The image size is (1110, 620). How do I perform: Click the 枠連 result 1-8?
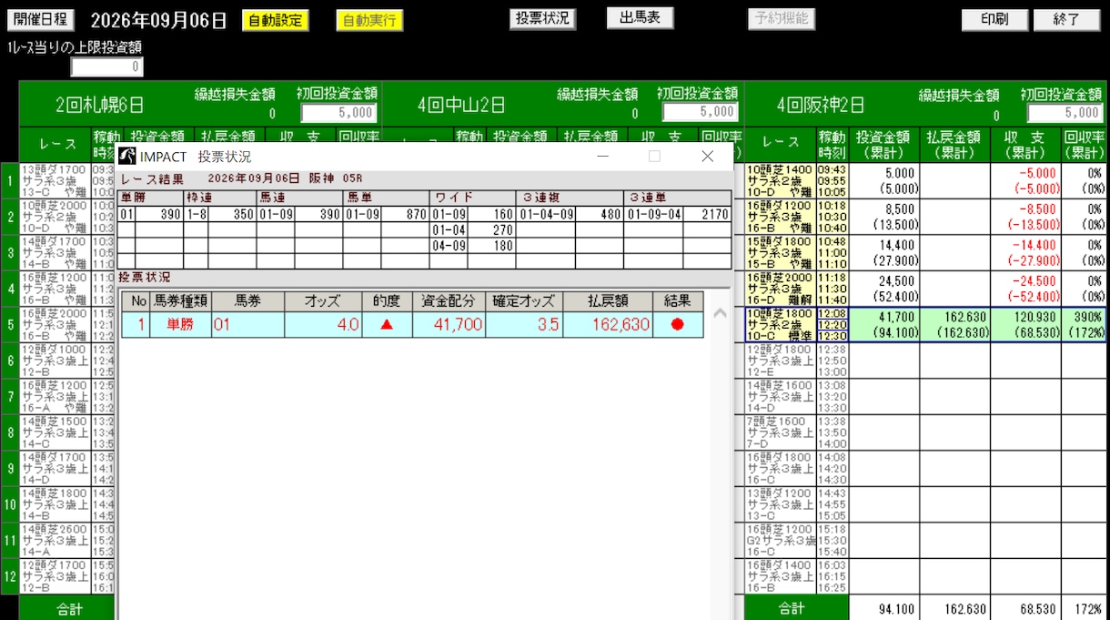coord(196,214)
